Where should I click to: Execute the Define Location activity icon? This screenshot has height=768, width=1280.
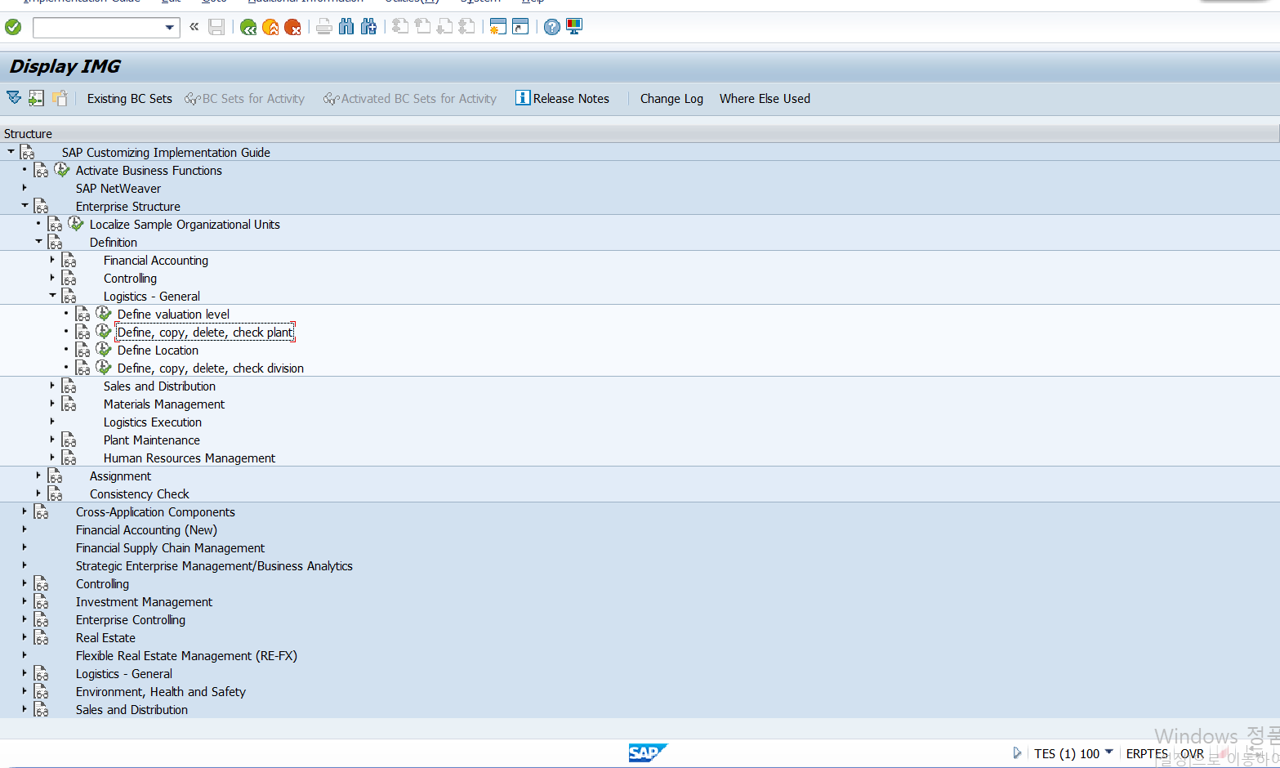coord(104,350)
